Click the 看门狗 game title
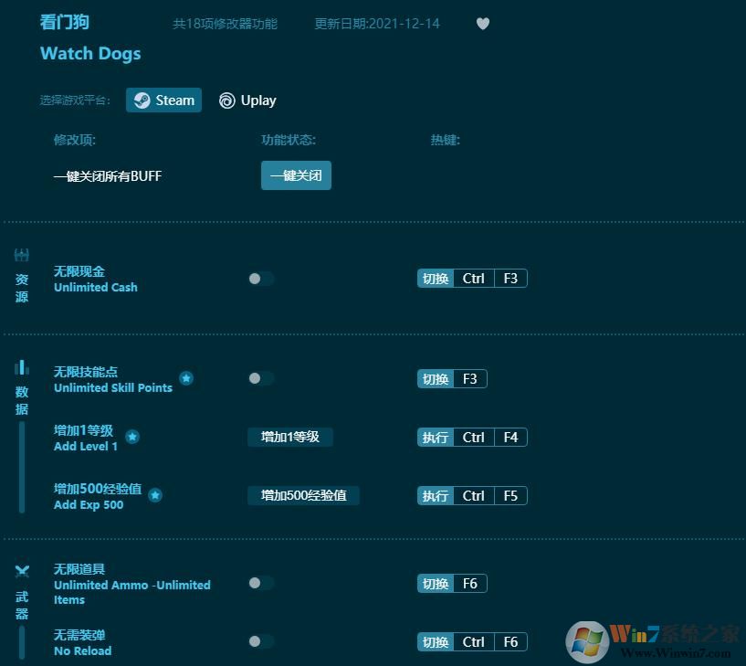 [x=65, y=22]
